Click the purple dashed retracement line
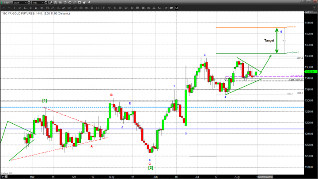Screen dimensions: 318x179 (264, 77)
